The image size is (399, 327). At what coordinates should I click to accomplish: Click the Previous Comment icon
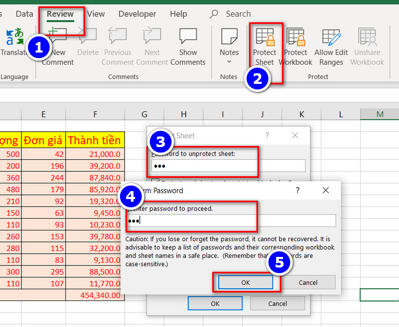point(118,37)
